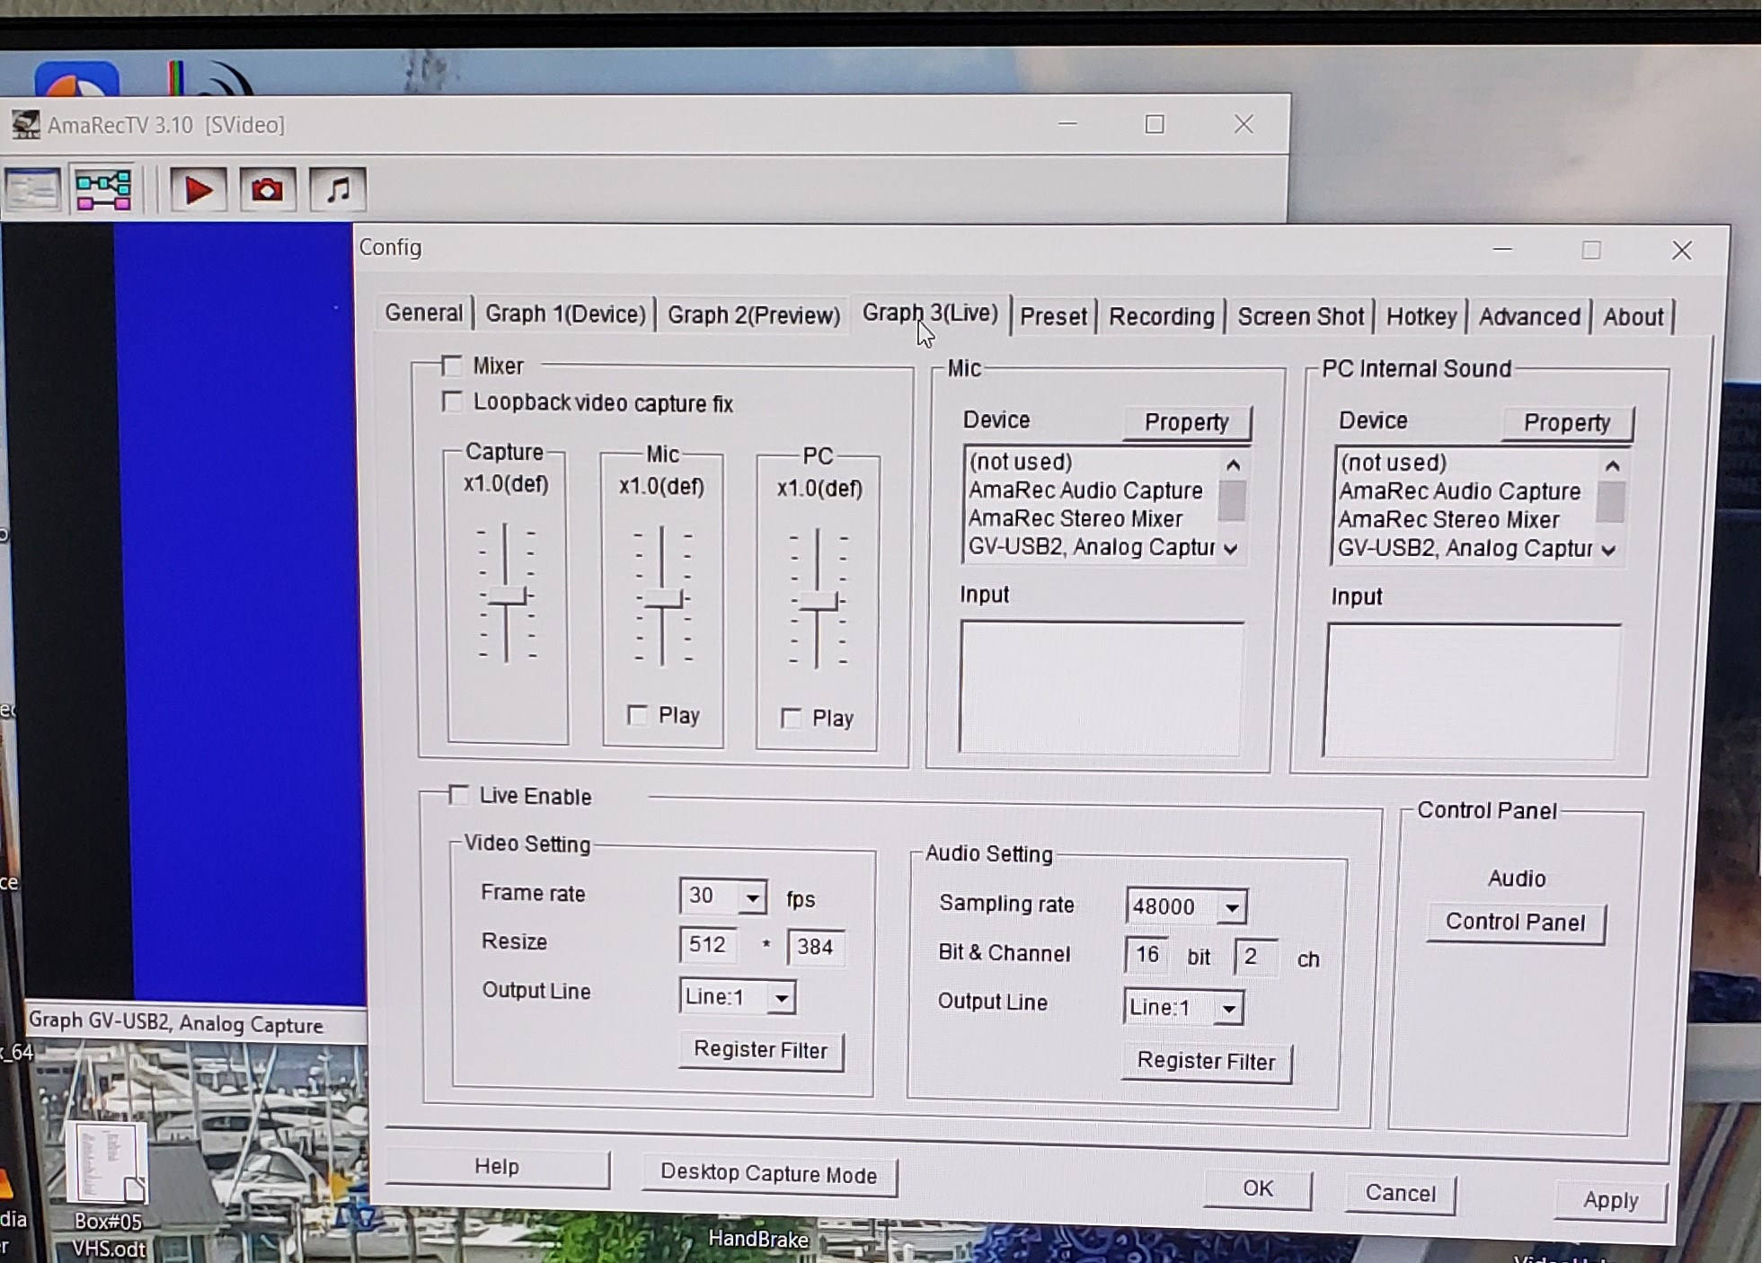Click the Resize height field 384
1762x1263 pixels.
[x=816, y=947]
